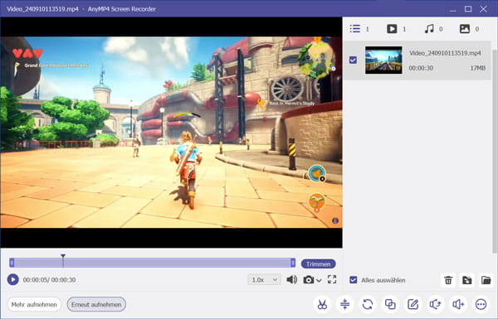Click the 17MB file size text

tap(478, 68)
